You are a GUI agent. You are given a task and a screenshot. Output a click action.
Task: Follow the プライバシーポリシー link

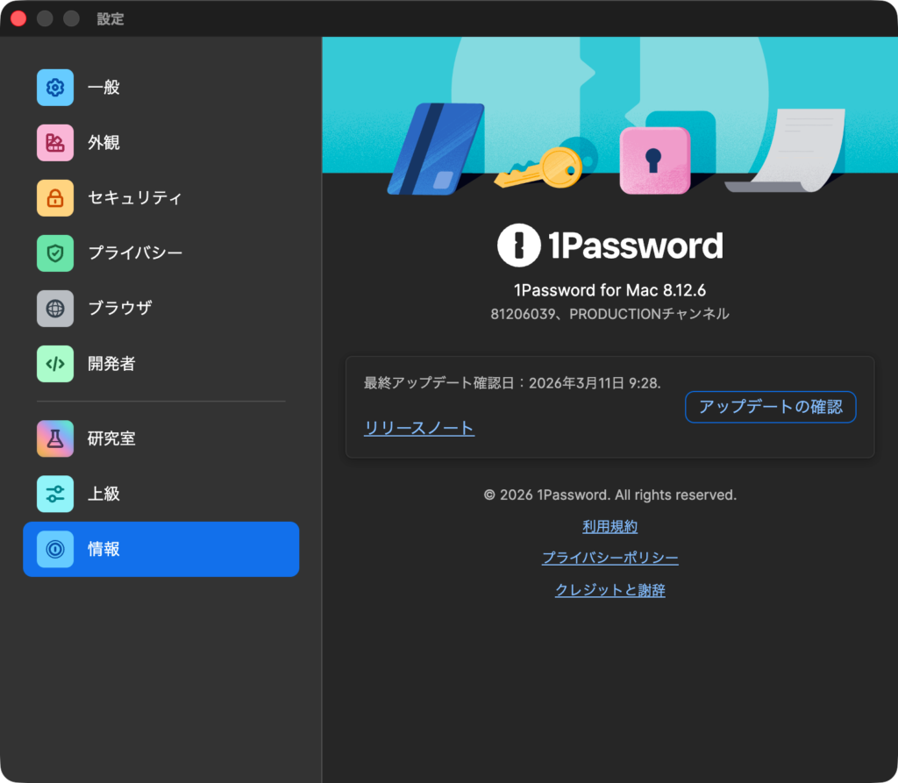click(609, 559)
